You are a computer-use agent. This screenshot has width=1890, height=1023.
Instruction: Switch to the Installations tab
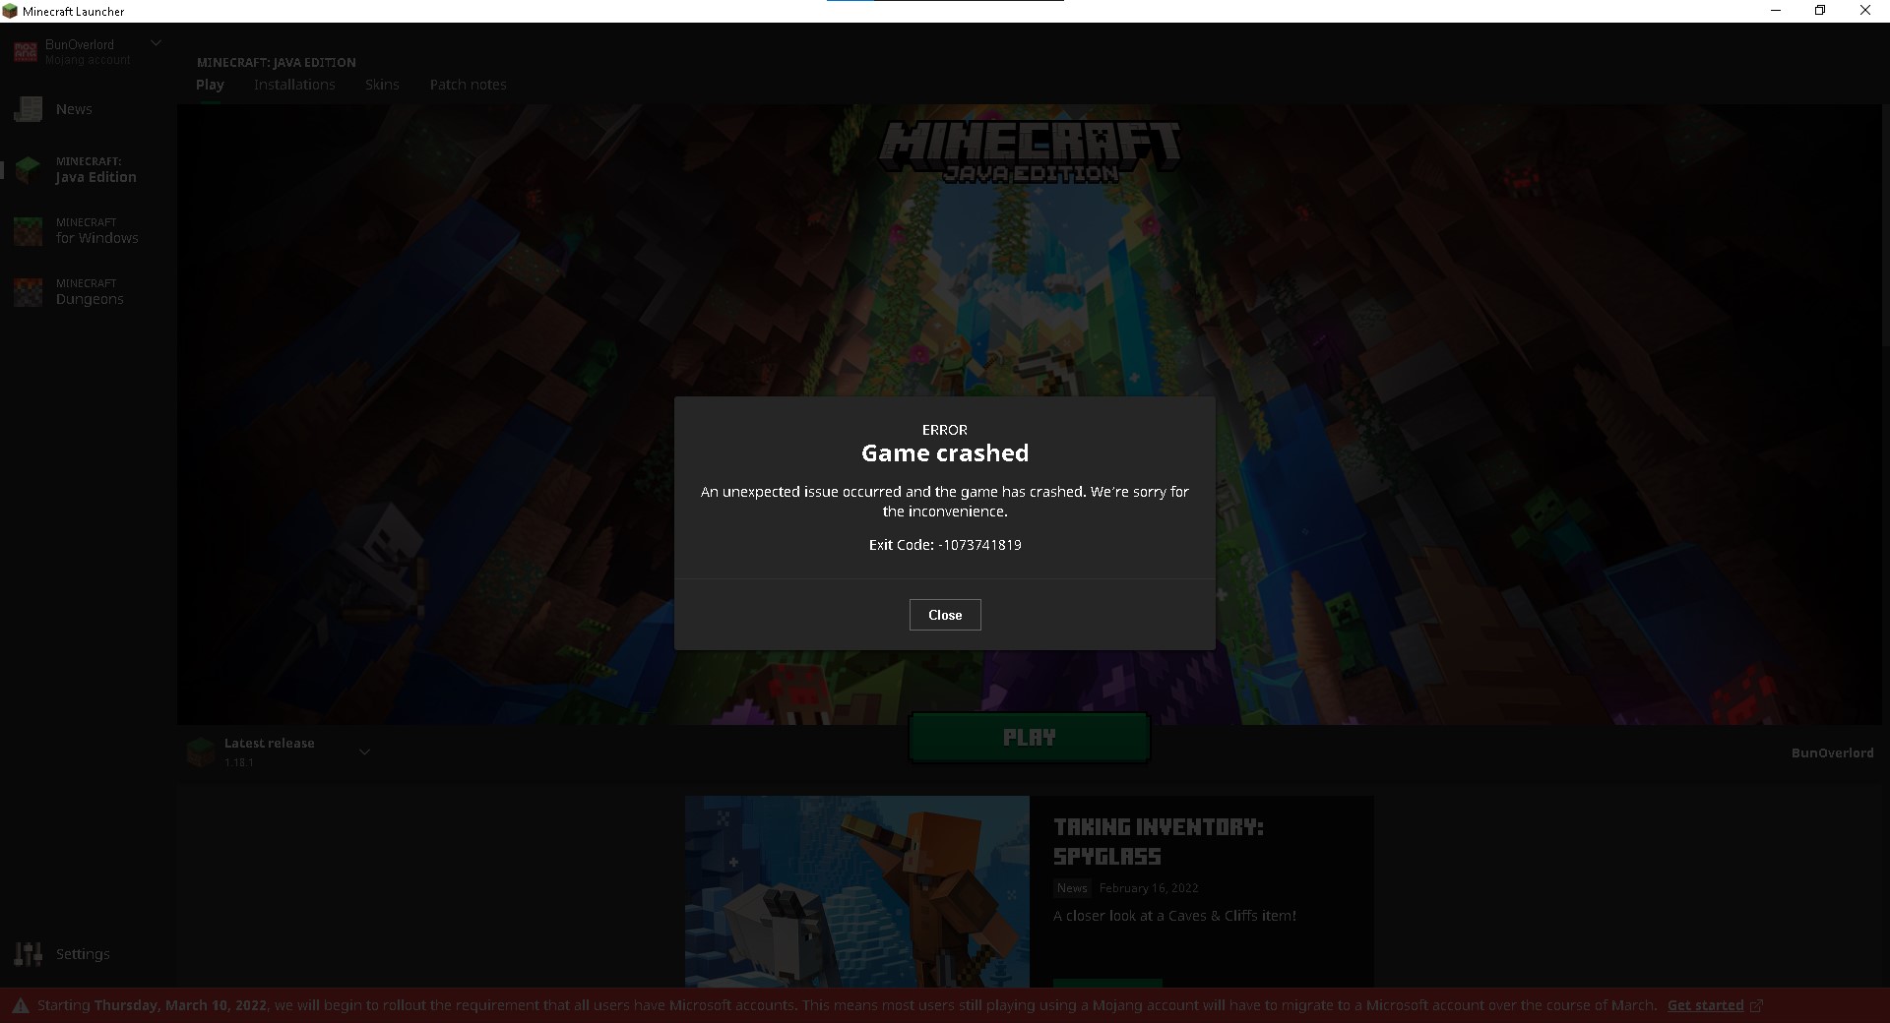(294, 85)
